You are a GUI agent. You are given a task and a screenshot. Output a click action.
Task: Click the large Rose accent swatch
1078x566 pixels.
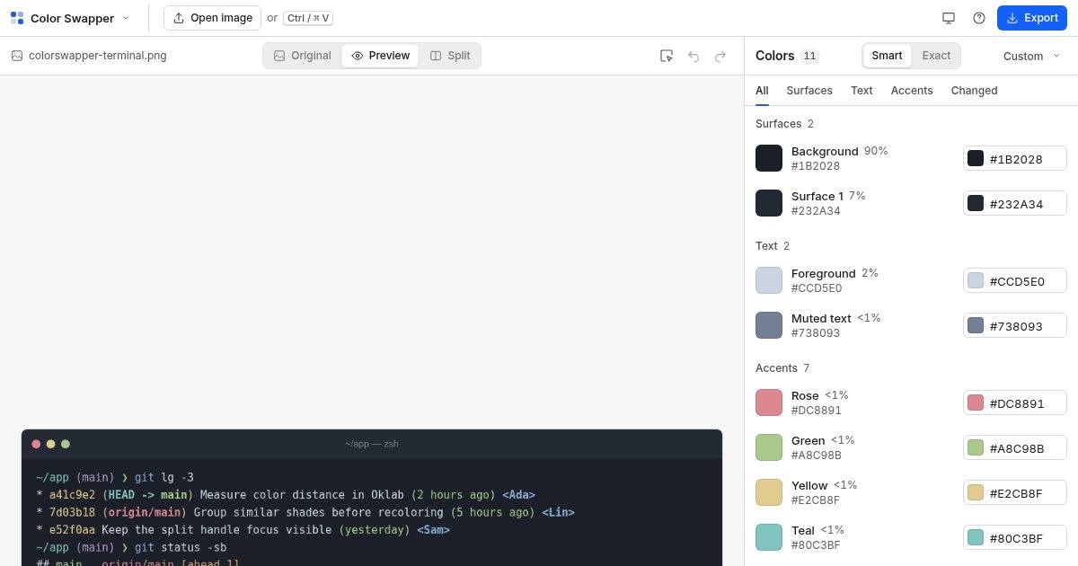769,402
